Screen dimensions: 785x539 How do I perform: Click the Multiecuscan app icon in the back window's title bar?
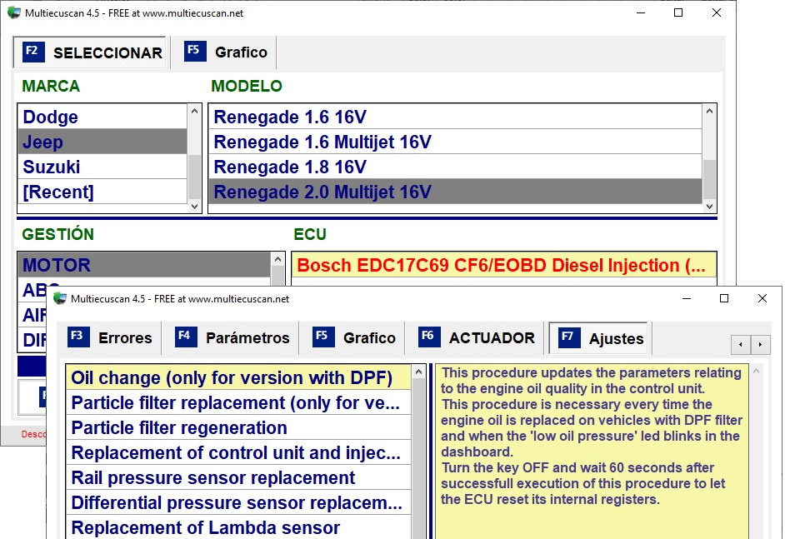tap(14, 13)
